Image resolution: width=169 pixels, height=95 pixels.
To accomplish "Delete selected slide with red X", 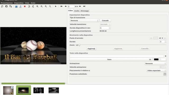I will [25, 7].
